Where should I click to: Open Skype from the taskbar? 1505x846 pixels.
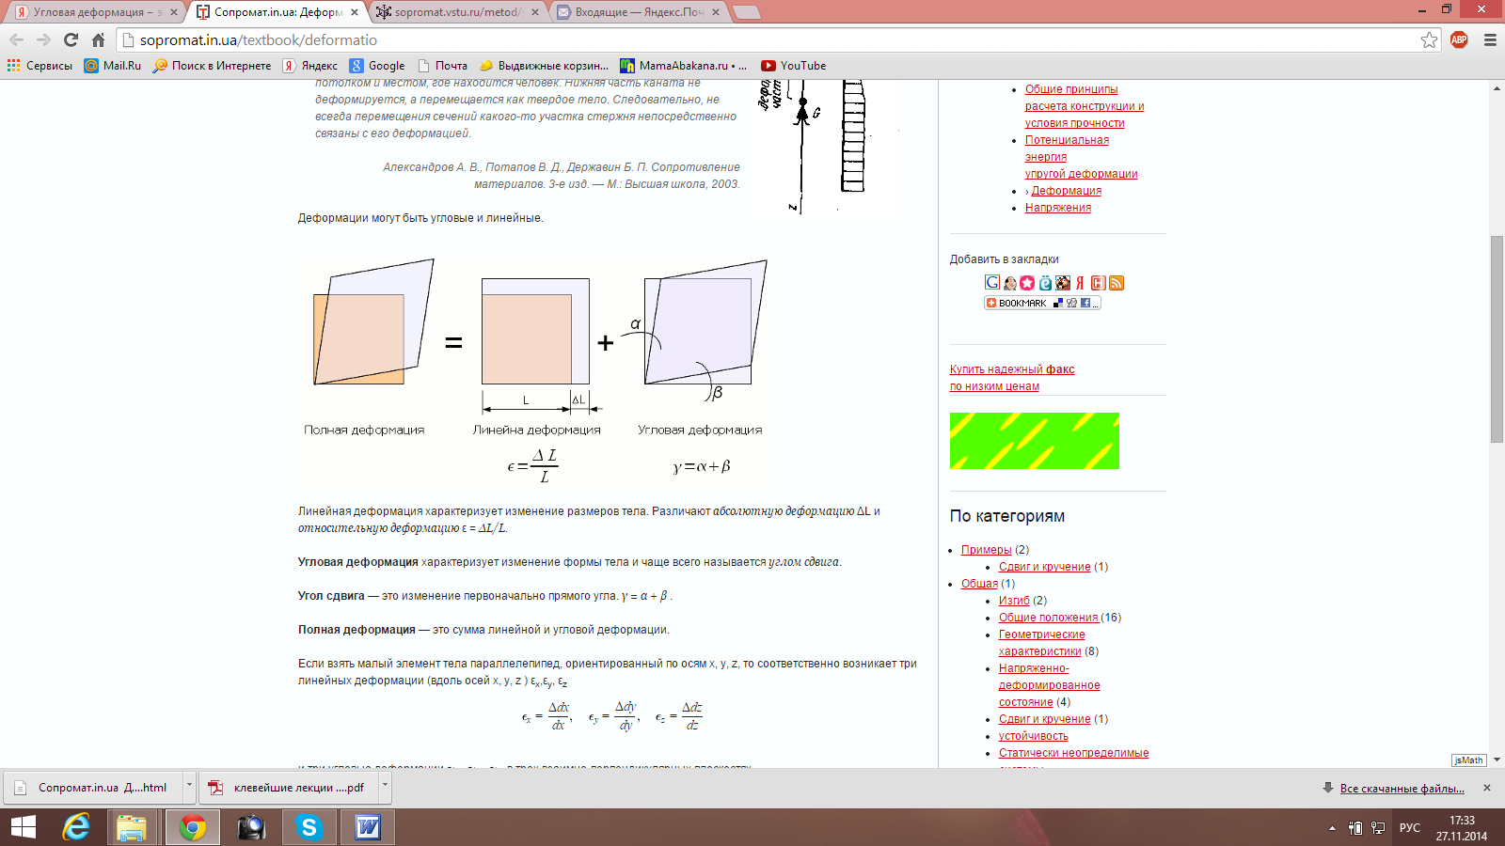pyautogui.click(x=309, y=827)
